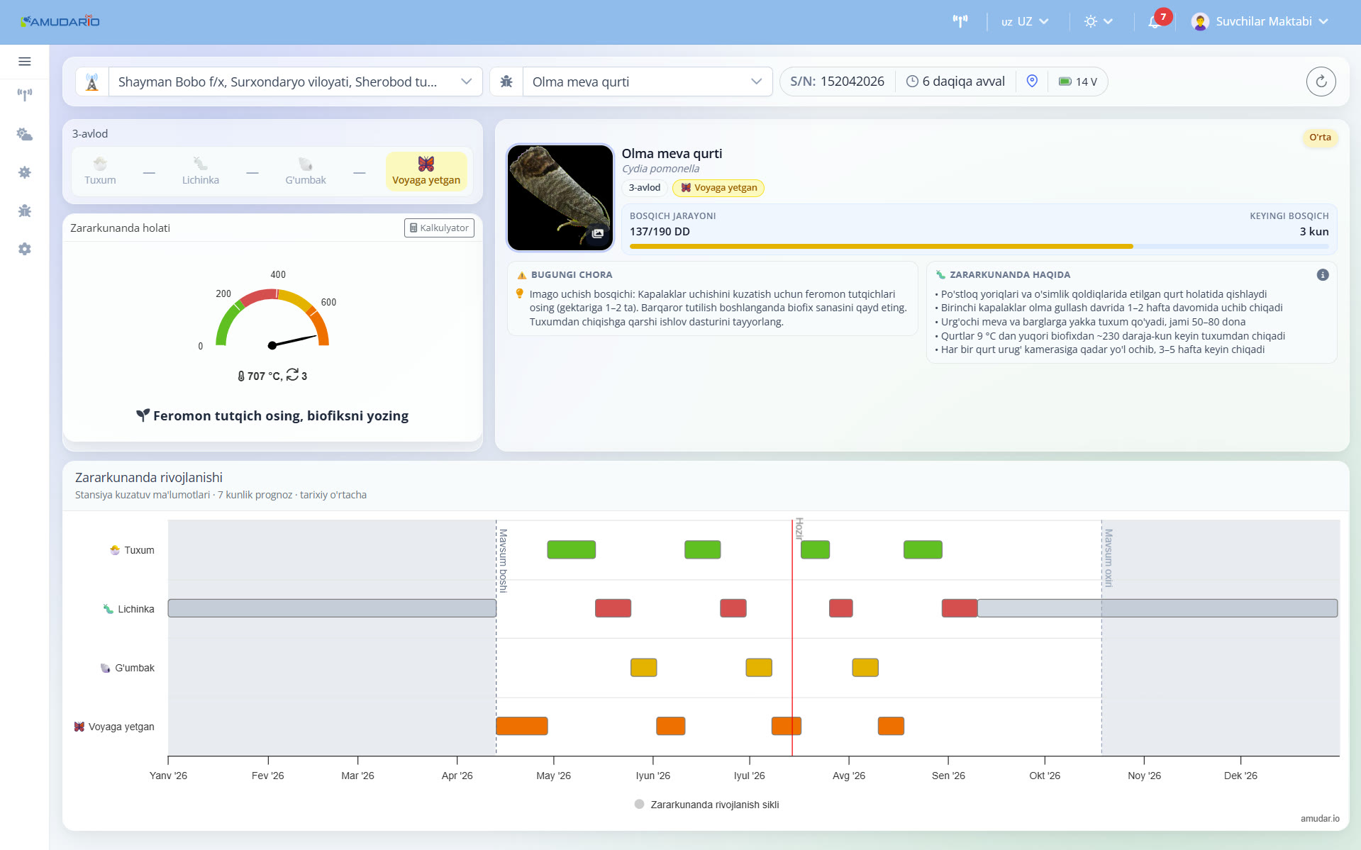The width and height of the screenshot is (1361, 850).
Task: Toggle Zararkunanda rivojlanish sikli legend
Action: click(707, 805)
